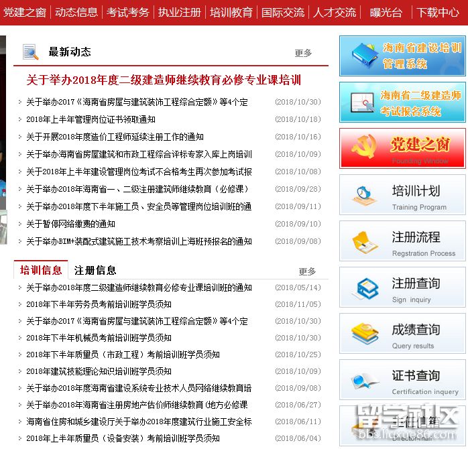Click the slideshow image strip at left edge
This screenshot has width=468, height=449.
[x=3, y=140]
